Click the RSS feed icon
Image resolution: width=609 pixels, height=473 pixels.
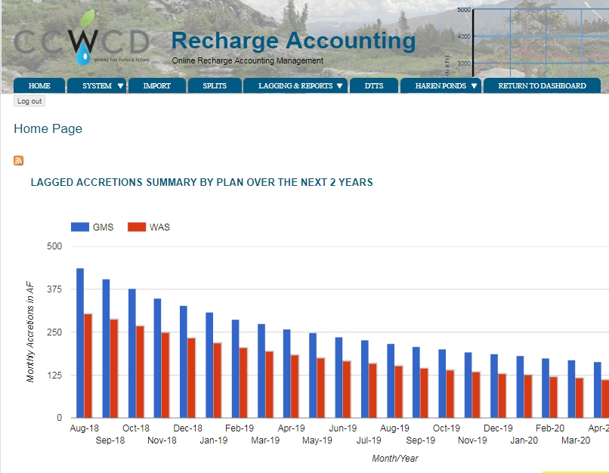pyautogui.click(x=17, y=160)
